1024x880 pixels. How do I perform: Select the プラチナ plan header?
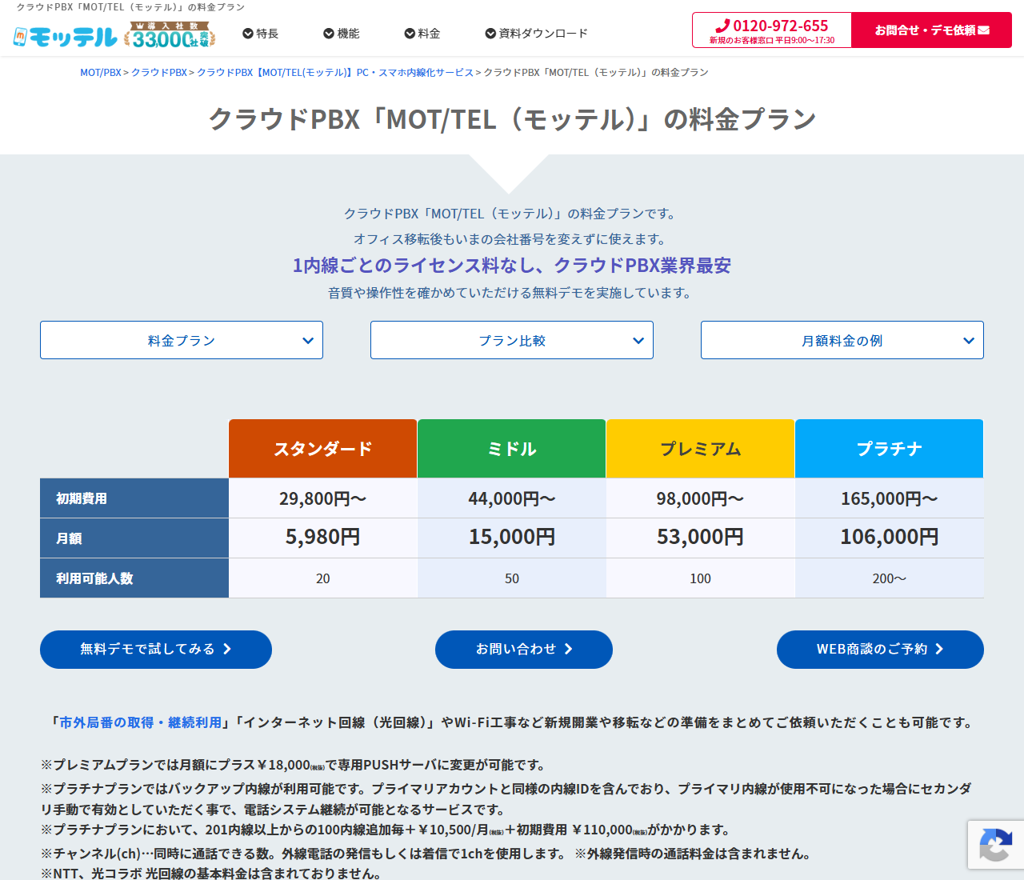[890, 449]
